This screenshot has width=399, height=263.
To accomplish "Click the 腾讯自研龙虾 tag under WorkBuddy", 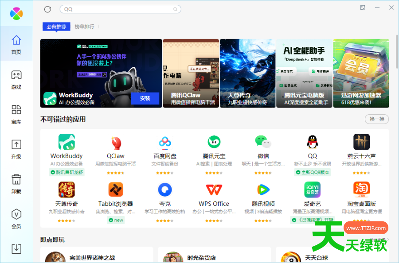I will 66,172.
